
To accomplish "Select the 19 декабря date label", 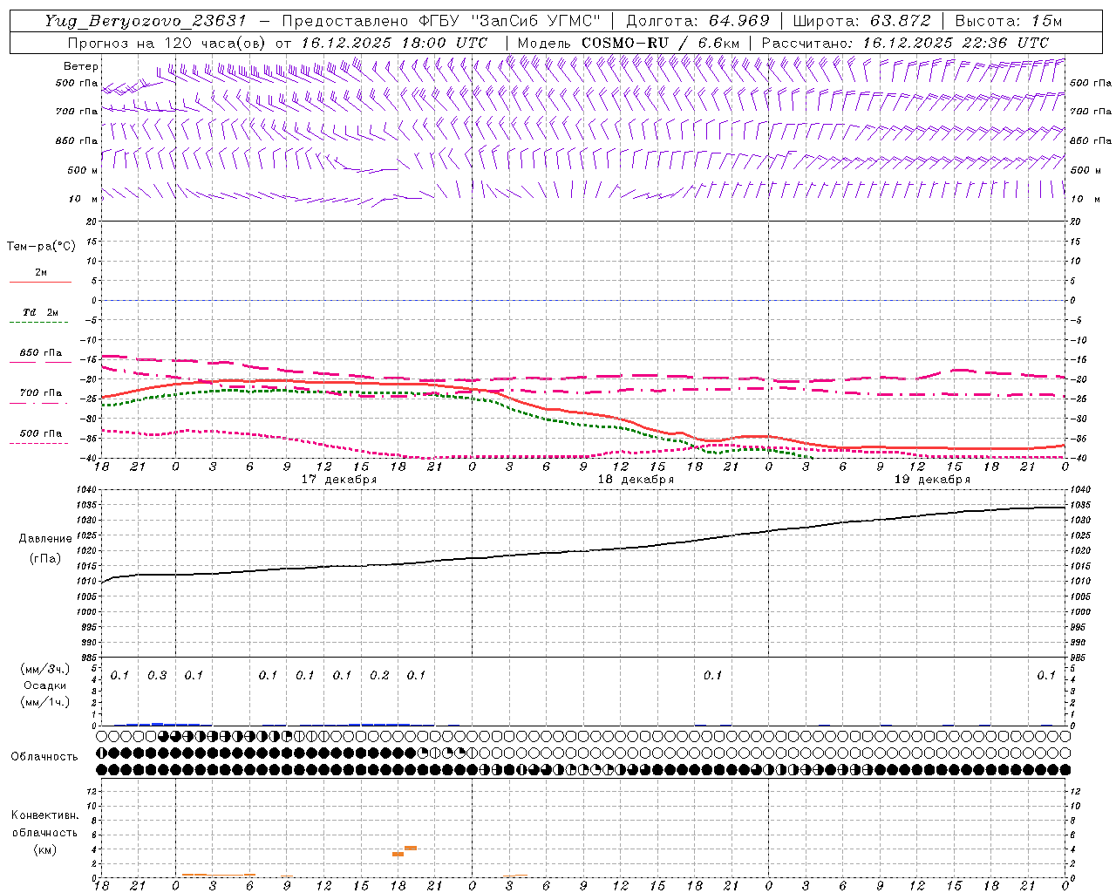I will click(932, 480).
